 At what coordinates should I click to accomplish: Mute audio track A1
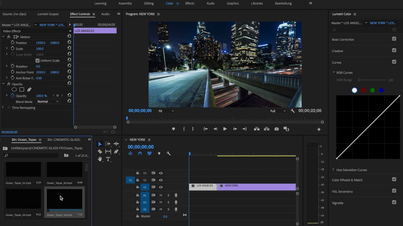point(161,195)
